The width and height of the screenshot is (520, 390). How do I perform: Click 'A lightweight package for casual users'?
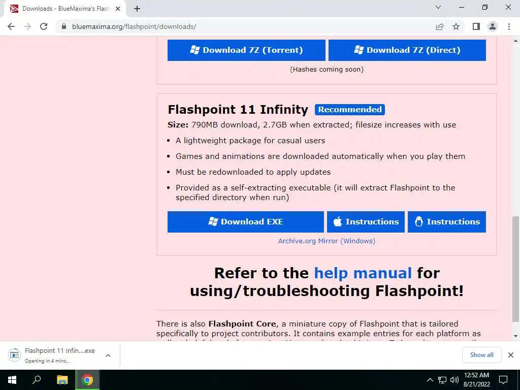click(x=250, y=141)
